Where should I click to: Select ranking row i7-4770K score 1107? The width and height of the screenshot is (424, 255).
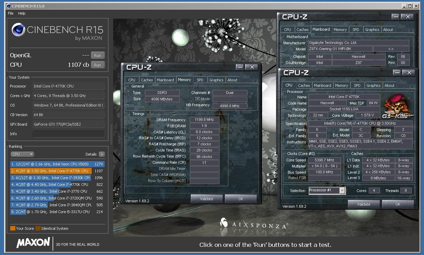[x=57, y=171]
